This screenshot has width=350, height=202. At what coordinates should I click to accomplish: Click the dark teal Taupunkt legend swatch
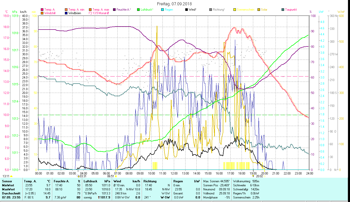[x=283, y=10]
